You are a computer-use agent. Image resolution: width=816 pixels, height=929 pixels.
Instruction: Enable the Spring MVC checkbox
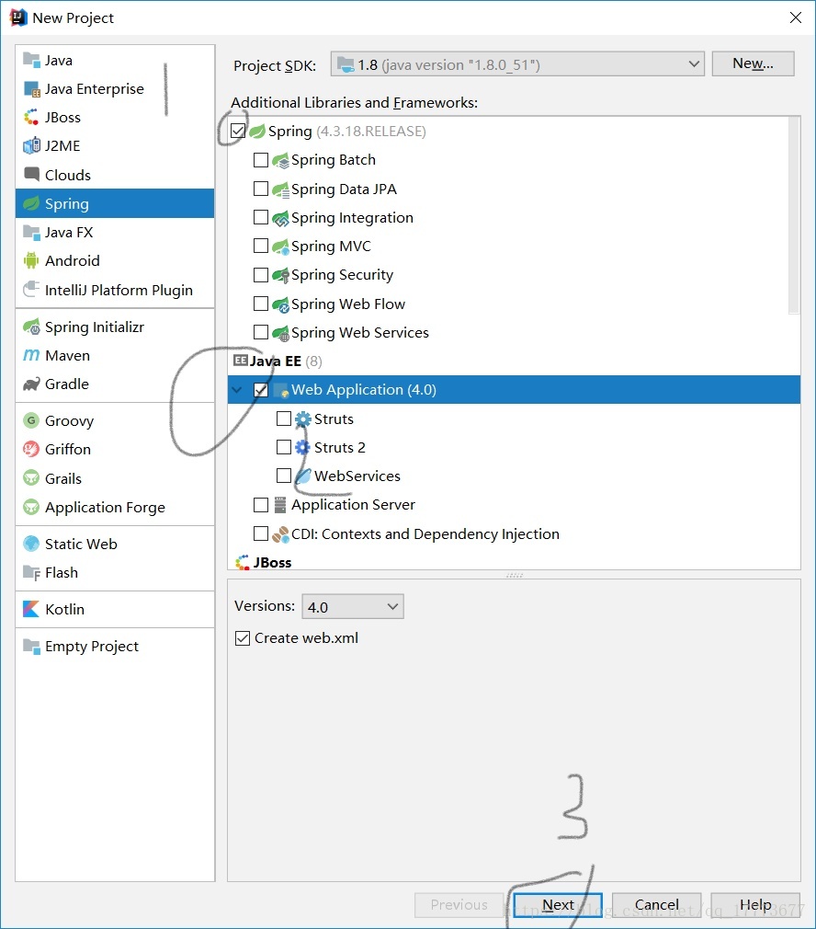260,246
